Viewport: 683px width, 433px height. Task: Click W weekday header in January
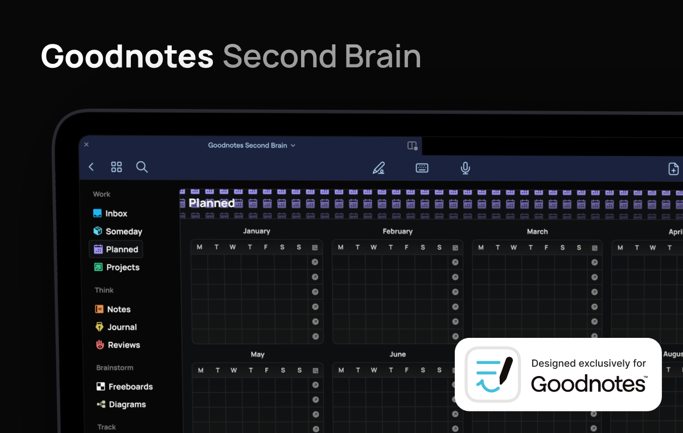point(233,247)
